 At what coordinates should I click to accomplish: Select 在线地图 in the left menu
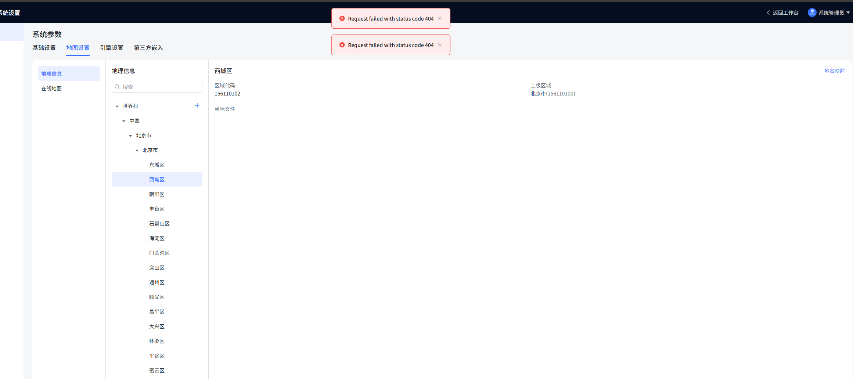pos(51,89)
